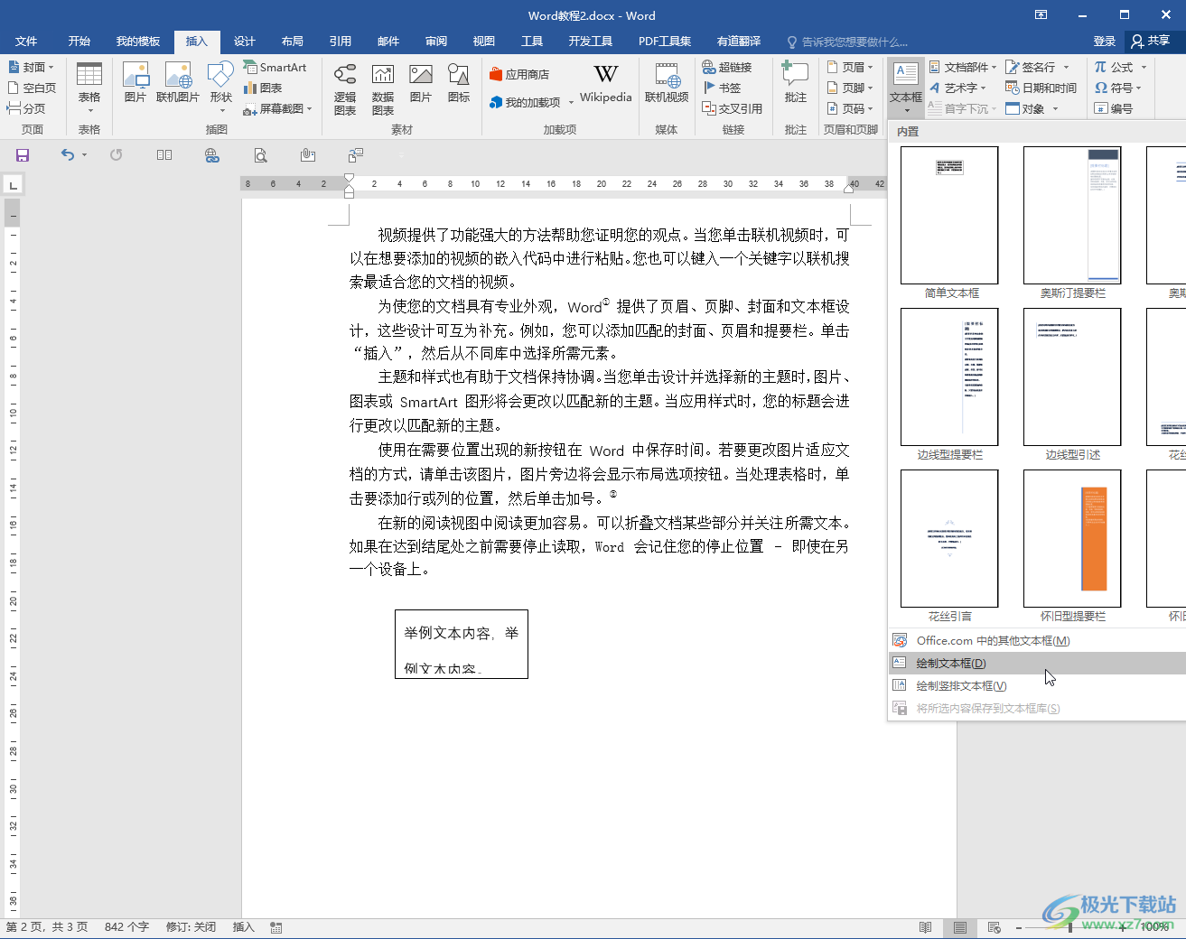1186x939 pixels.
Task: Insert a 图表 chart
Action: 263,88
